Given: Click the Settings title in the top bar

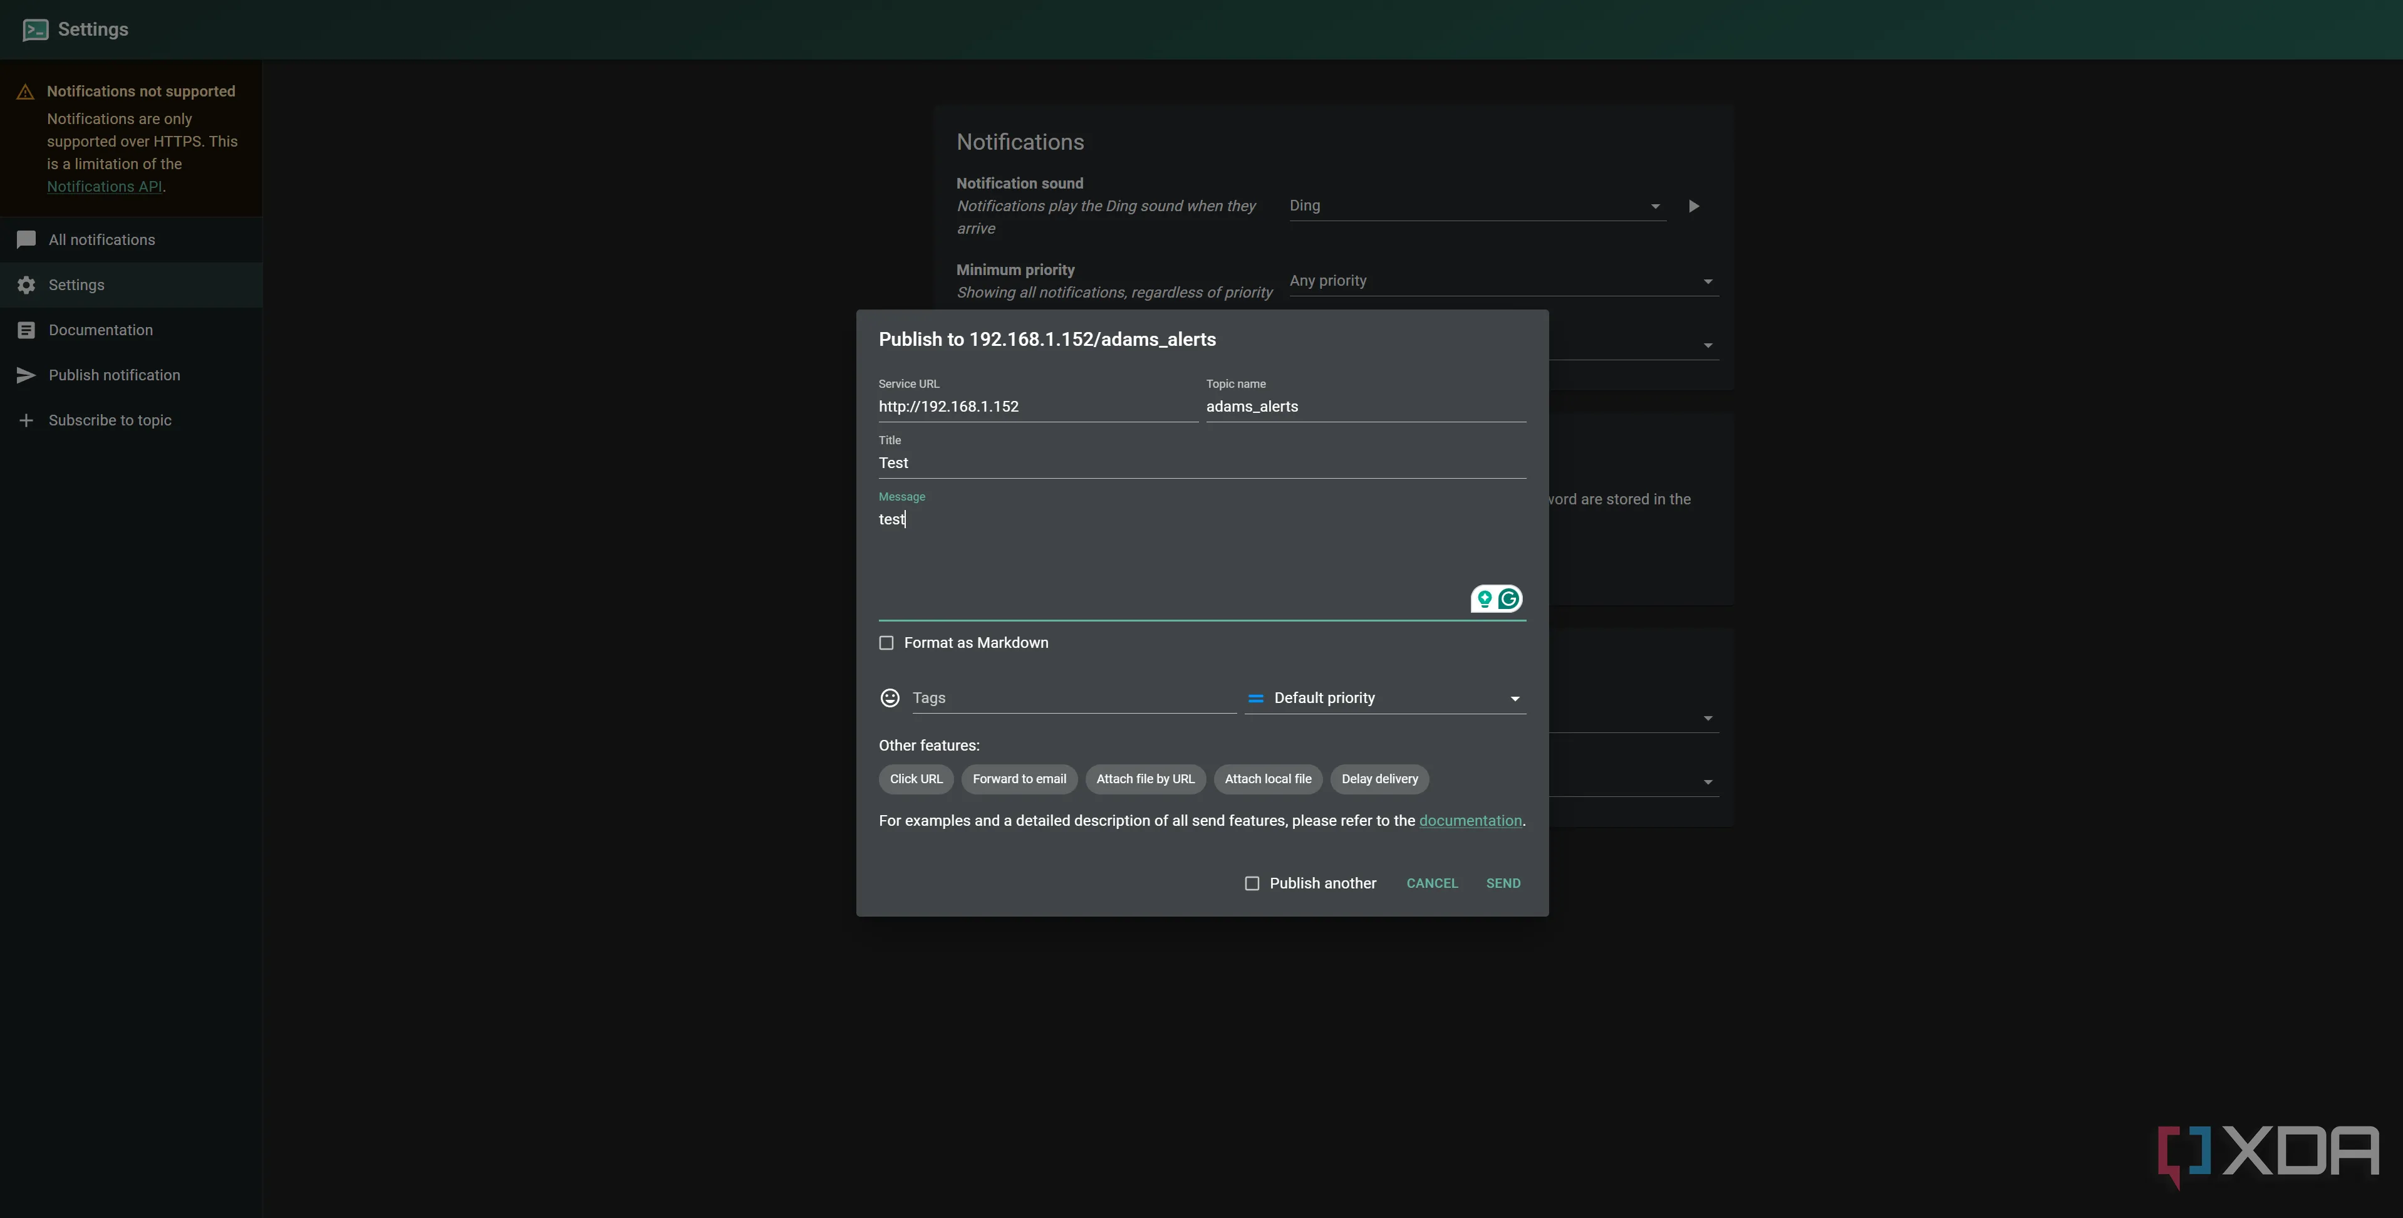Looking at the screenshot, I should [93, 30].
